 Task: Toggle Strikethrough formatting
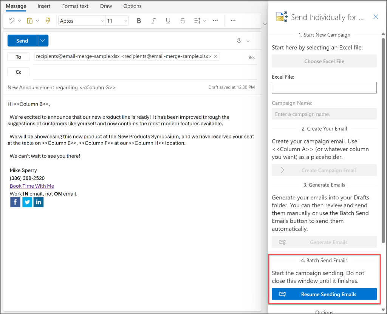point(183,21)
